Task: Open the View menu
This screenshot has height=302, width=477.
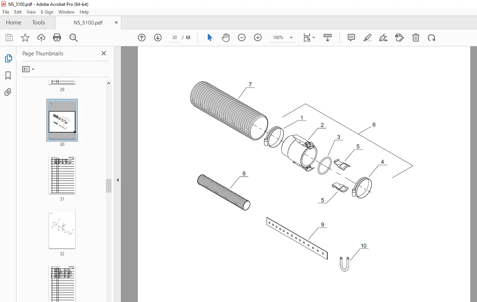Action: [x=31, y=12]
